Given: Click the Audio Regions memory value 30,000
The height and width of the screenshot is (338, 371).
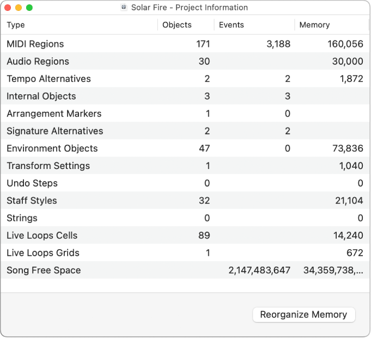Looking at the screenshot, I should (348, 61).
